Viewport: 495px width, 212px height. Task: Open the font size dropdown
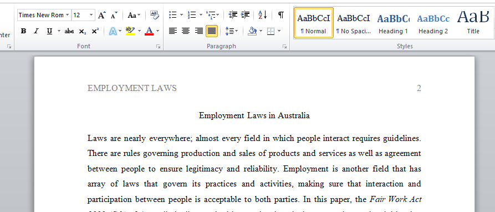click(x=91, y=15)
